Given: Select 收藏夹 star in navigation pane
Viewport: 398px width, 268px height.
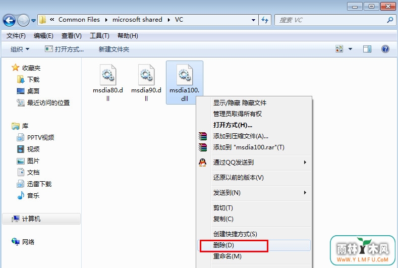Looking at the screenshot, I should pyautogui.click(x=26, y=68).
